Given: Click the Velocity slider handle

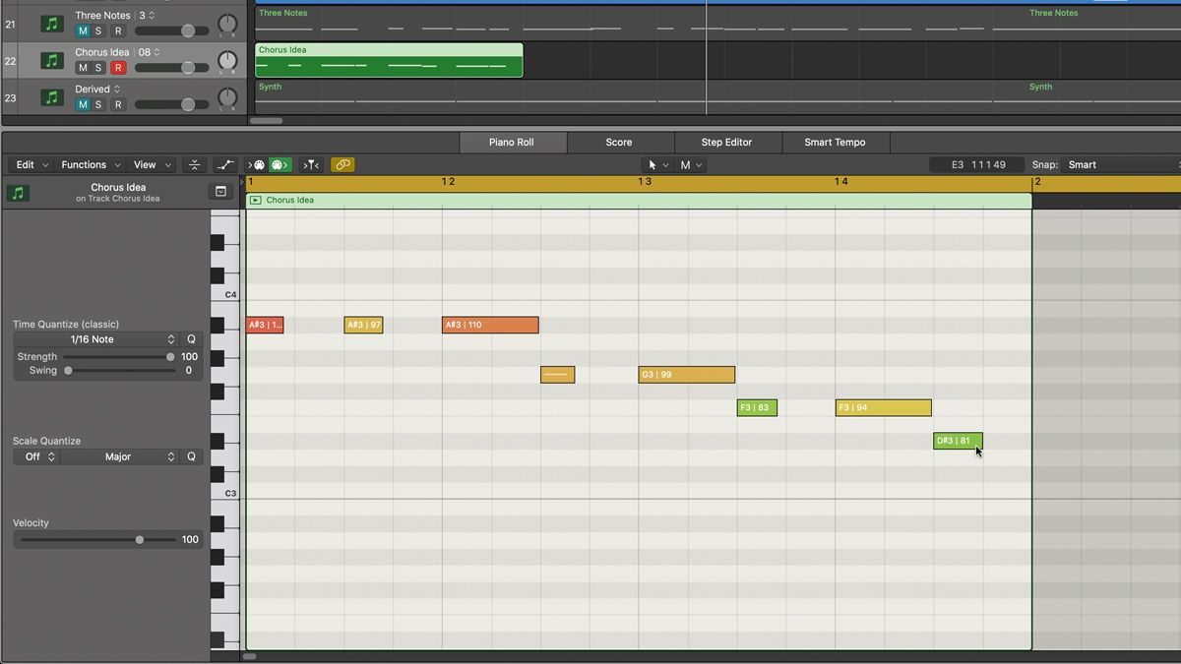Looking at the screenshot, I should click(139, 539).
